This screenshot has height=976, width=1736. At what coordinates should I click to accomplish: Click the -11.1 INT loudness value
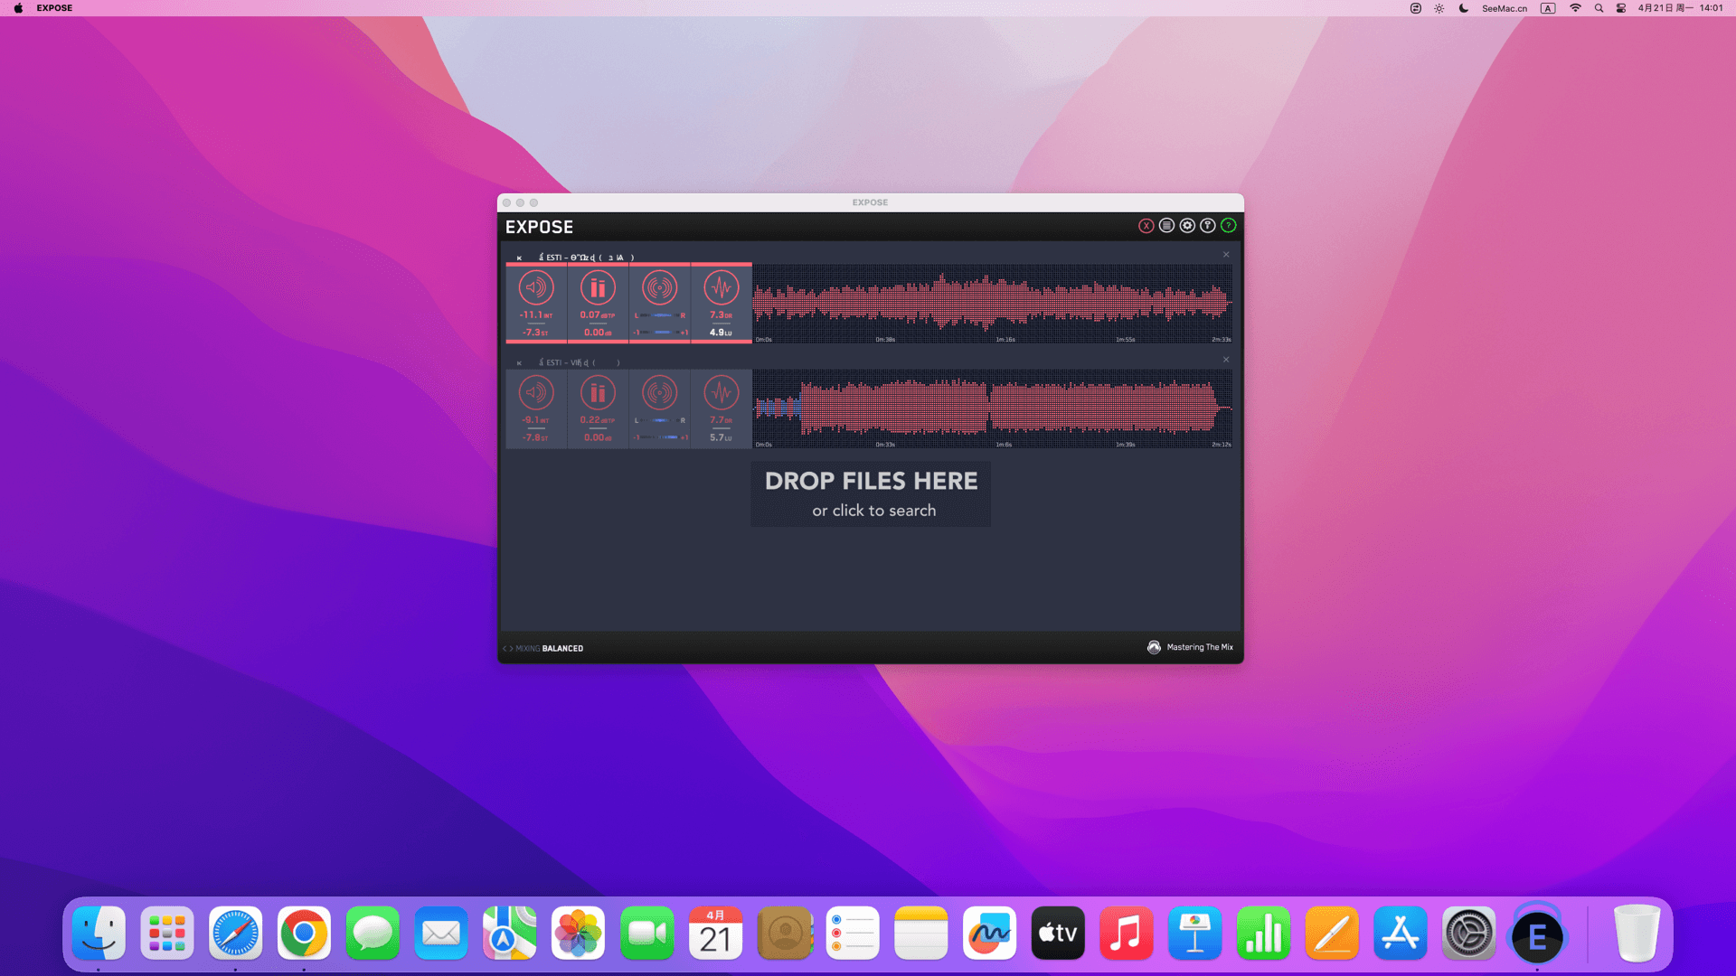536,315
